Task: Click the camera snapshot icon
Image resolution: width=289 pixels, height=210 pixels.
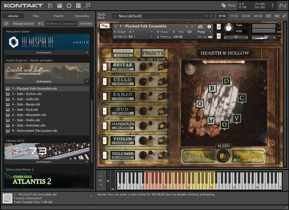Action: 200,27
